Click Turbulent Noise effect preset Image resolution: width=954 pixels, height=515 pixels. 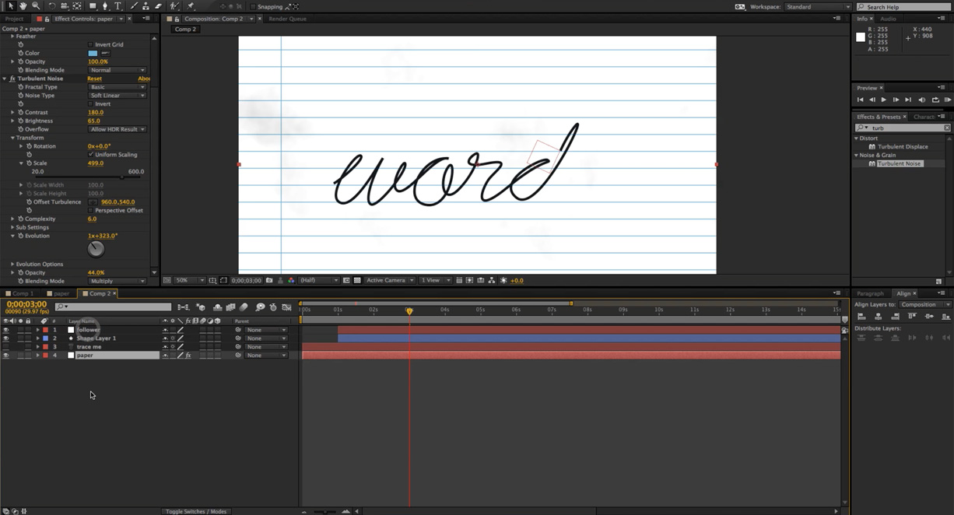[900, 163]
